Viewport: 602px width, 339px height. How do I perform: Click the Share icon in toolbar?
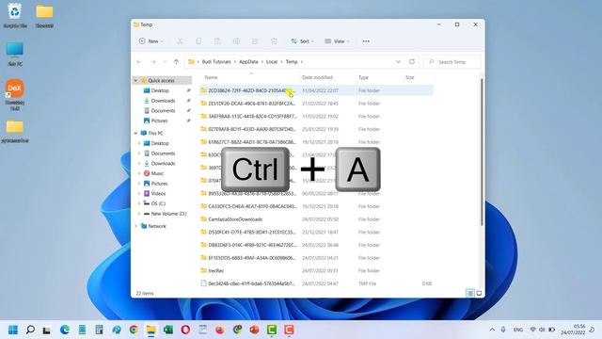pos(255,41)
